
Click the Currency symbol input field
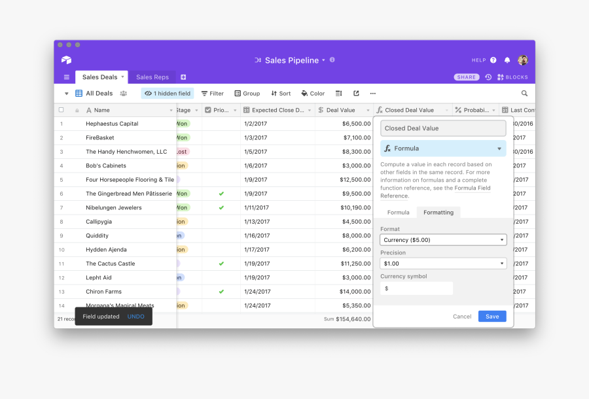(416, 288)
